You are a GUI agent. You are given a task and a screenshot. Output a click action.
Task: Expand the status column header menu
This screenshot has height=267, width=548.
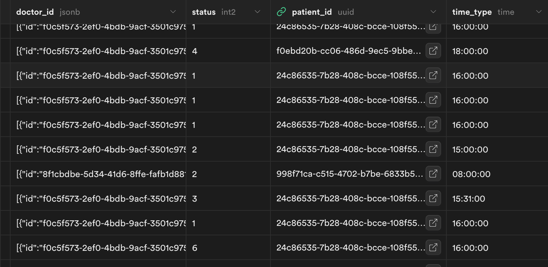pos(257,12)
